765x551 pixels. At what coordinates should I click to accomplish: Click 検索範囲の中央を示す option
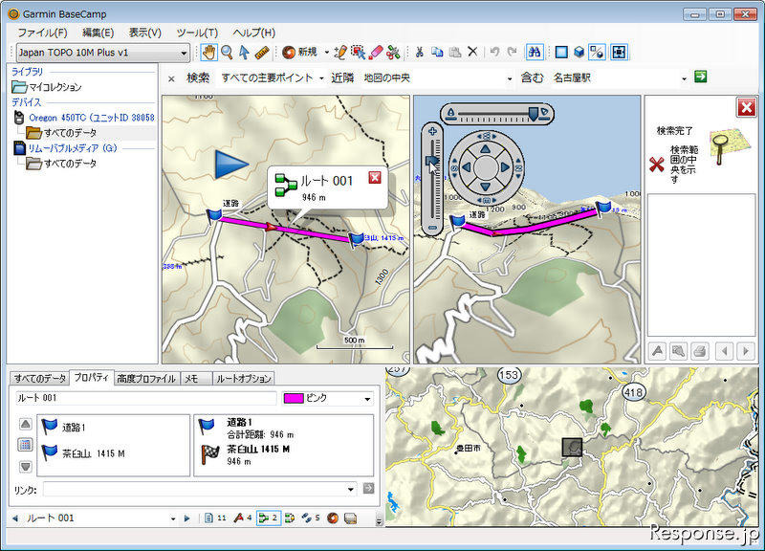(x=674, y=164)
